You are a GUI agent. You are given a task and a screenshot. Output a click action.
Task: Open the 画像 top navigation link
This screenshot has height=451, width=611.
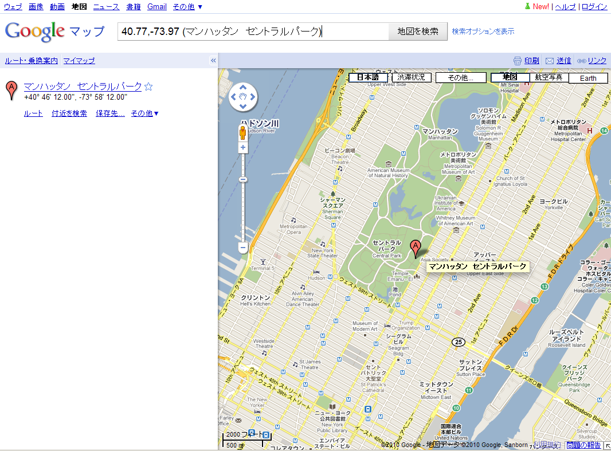36,7
